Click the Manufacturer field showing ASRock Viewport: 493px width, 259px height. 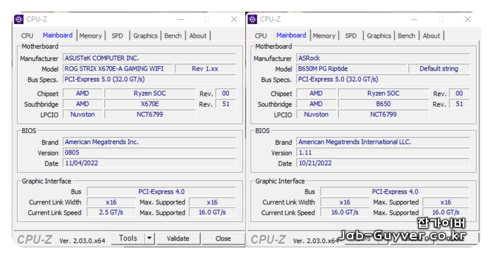[x=383, y=58]
